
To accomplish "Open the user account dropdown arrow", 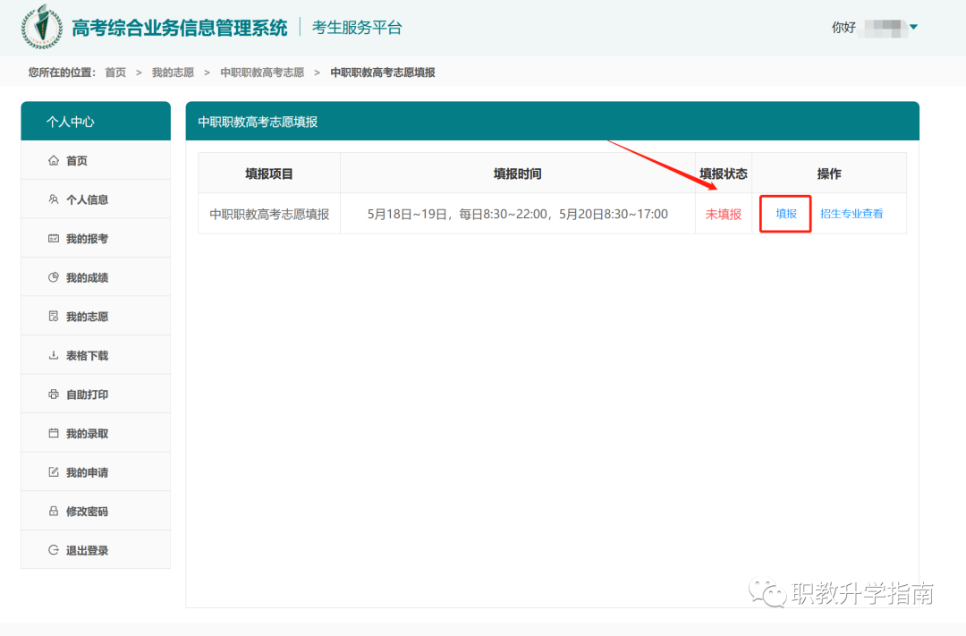I will (x=913, y=27).
